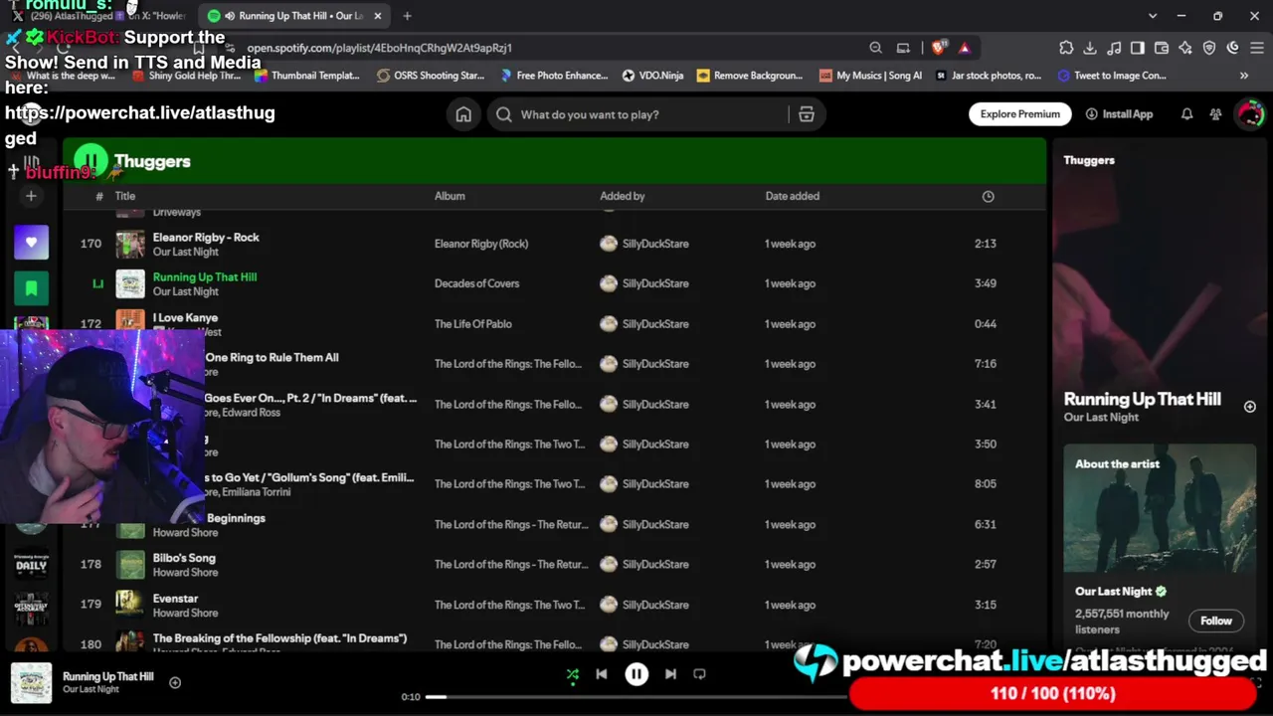
Task: Click Explore Premium button
Action: point(1020,114)
